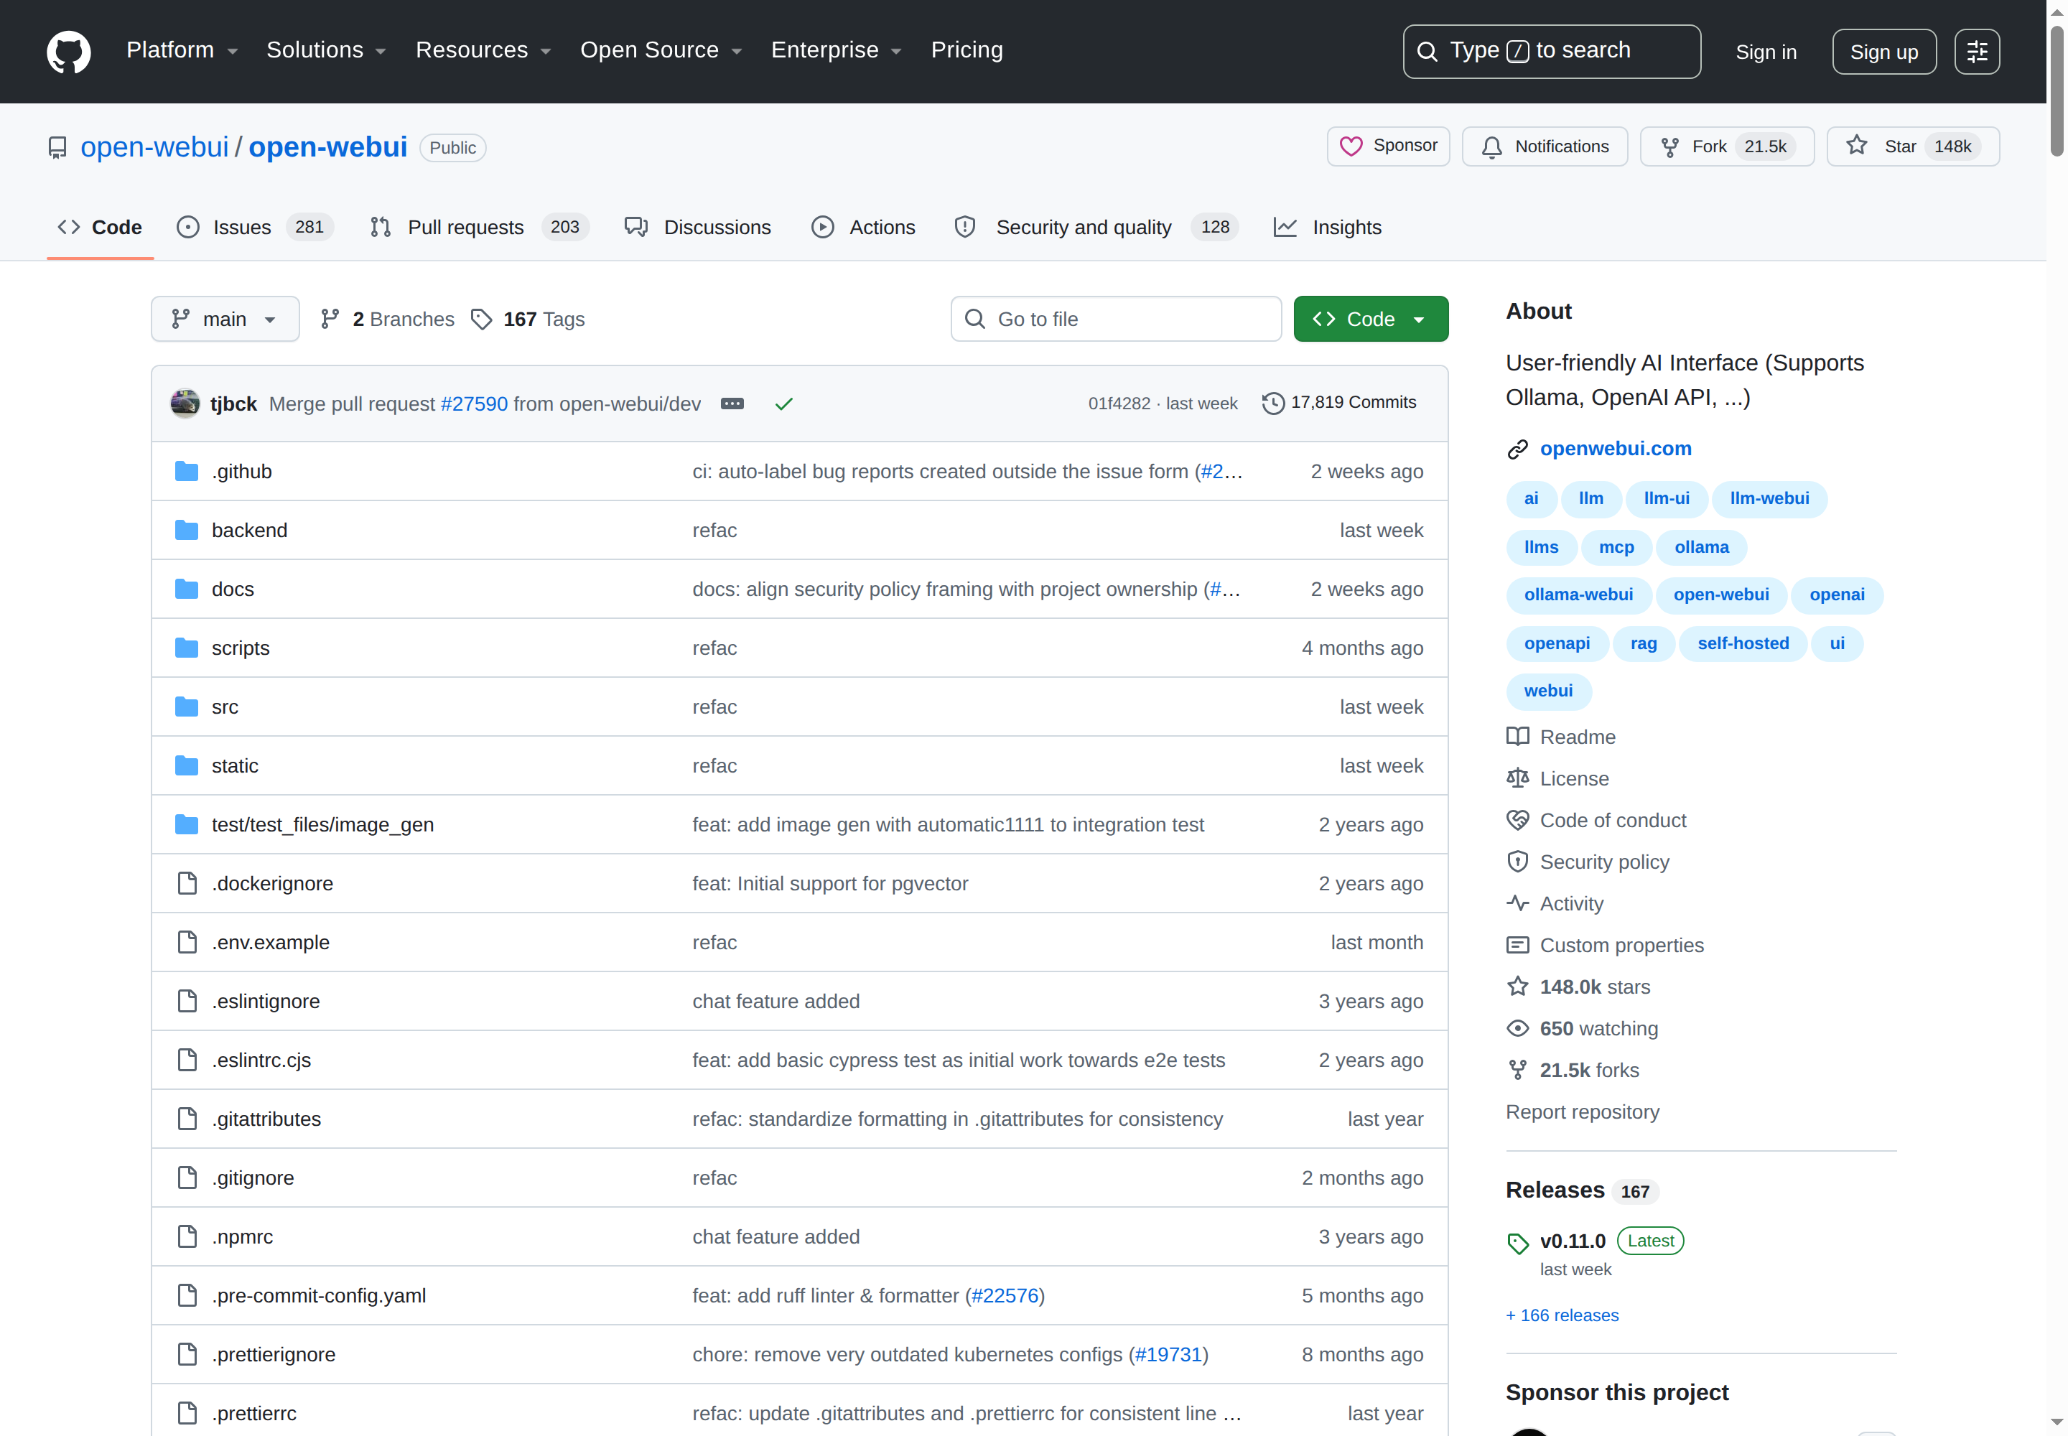Image resolution: width=2068 pixels, height=1436 pixels.
Task: Click the Sign up button
Action: [1883, 52]
